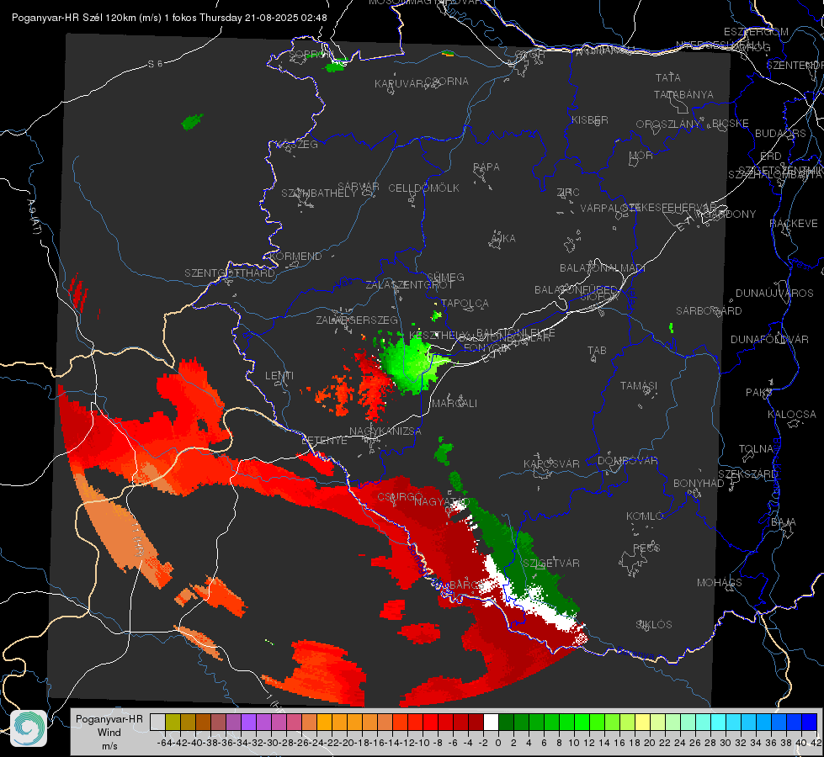Click the MOR city label
Viewport: 824px width, 757px height.
(641, 155)
